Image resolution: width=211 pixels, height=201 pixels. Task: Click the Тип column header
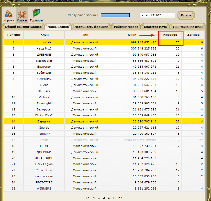[x=85, y=35]
